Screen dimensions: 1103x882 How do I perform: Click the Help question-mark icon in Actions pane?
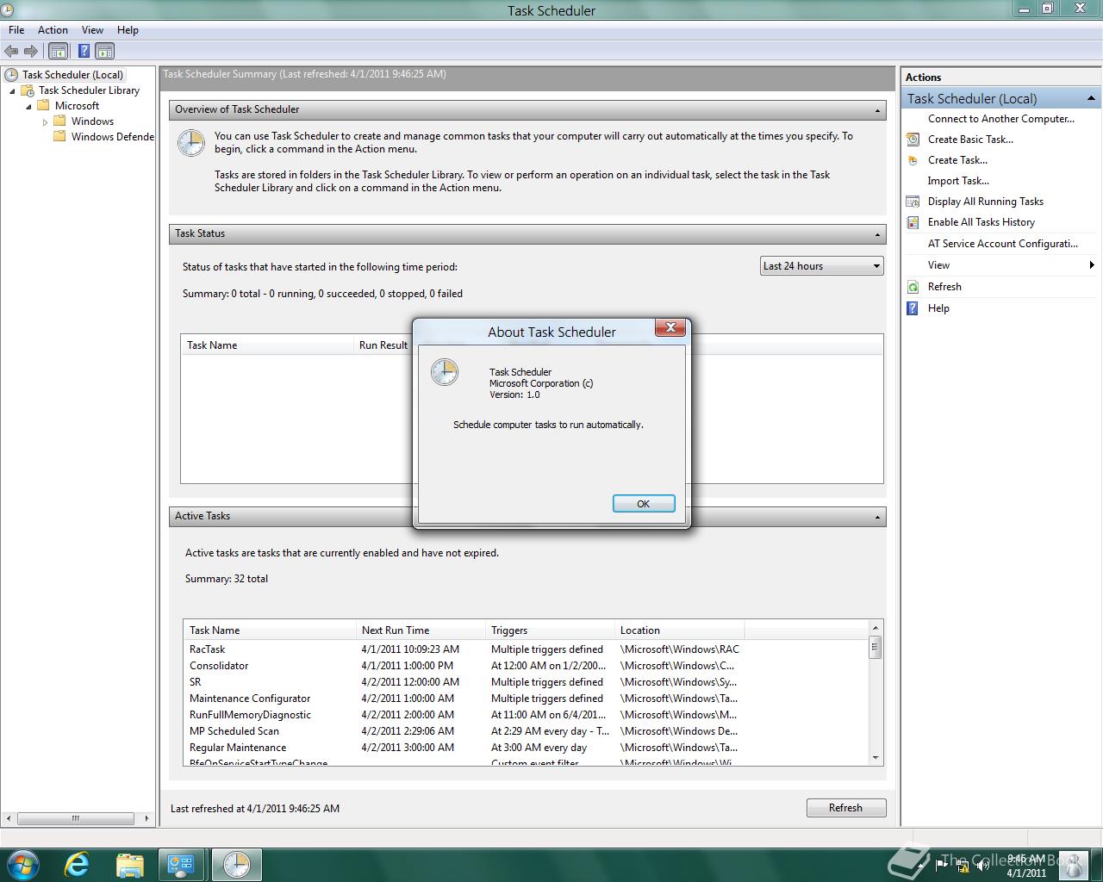[913, 308]
